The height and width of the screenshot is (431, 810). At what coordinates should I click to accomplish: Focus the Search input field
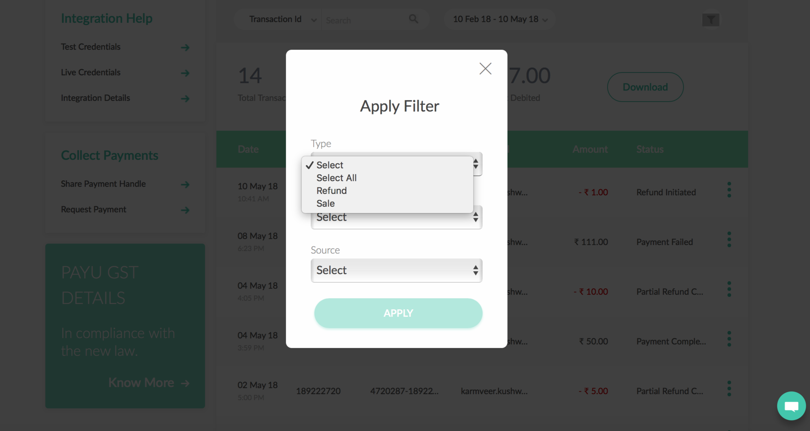pyautogui.click(x=366, y=20)
